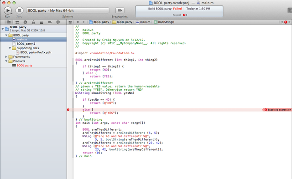Click the NSString *boolString declaration line
Viewport: 292px width, 179px height.
(x=104, y=93)
